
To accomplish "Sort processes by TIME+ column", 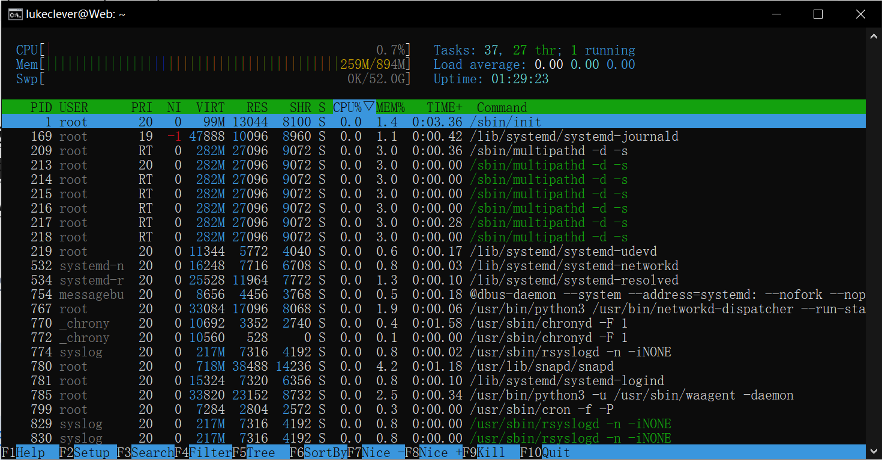I will coord(444,107).
